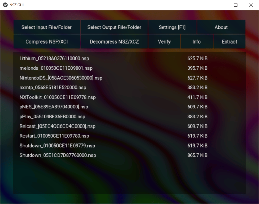Click the 619.7 KiB size of Restart
This screenshot has width=259, height=204.
pyautogui.click(x=197, y=136)
